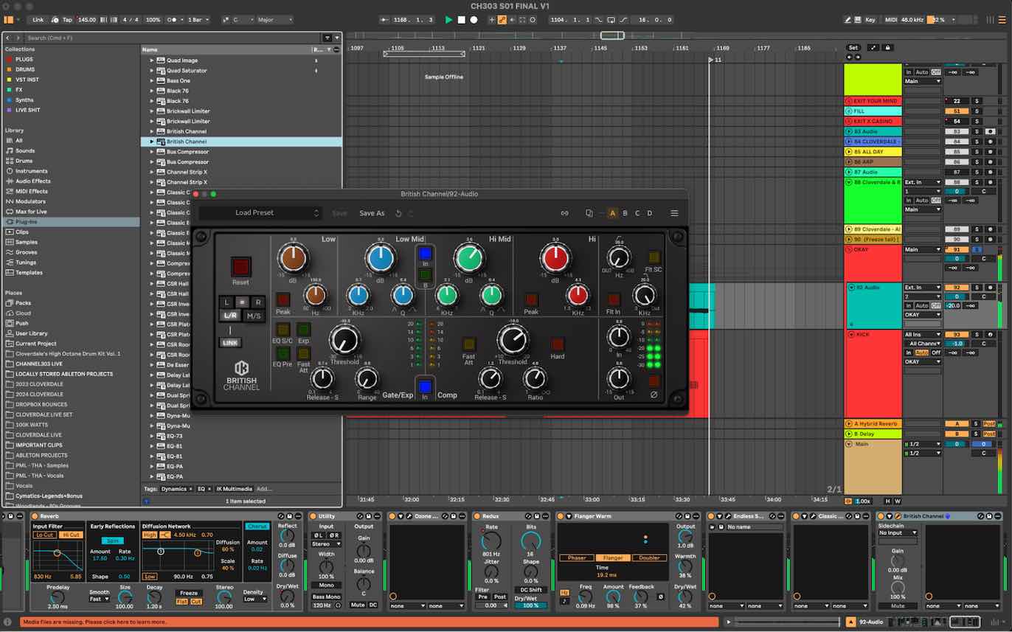The height and width of the screenshot is (632, 1012).
Task: Click the Comp In toggle on British Channel
Action: tap(424, 385)
